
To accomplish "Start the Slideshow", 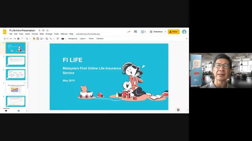I will tap(156, 32).
